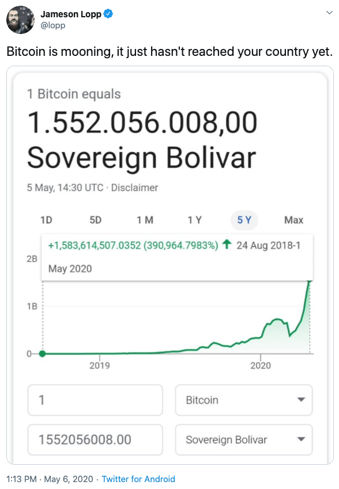The width and height of the screenshot is (339, 489).
Task: Expand the 5Y range selector
Action: 245,220
